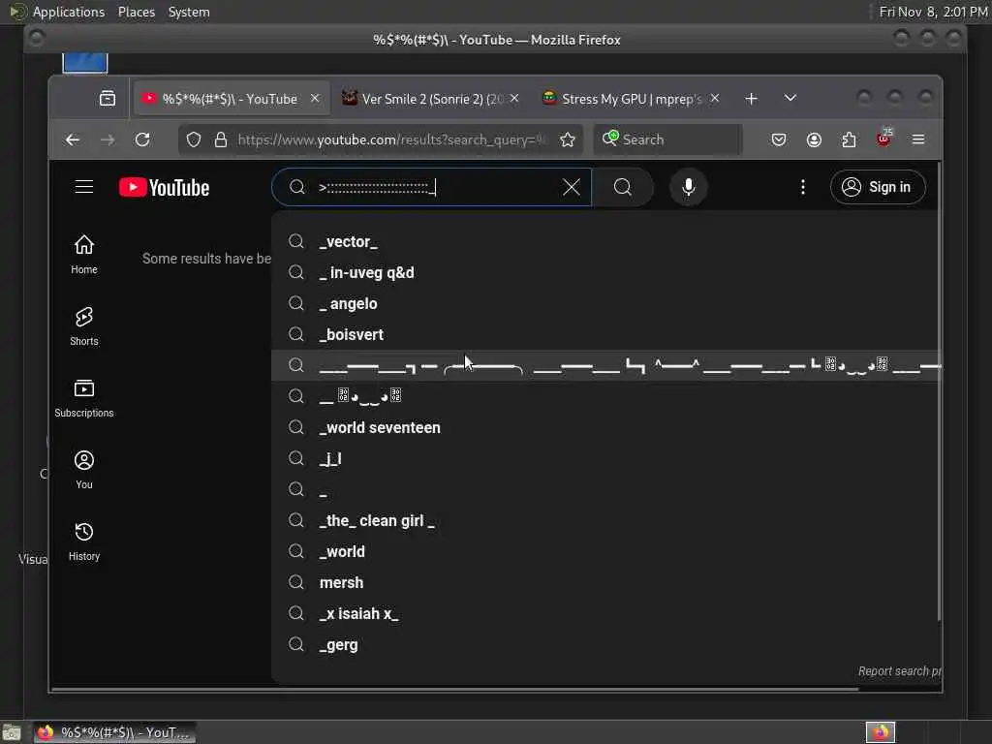Open the Firefox account icon
992x744 pixels.
click(x=814, y=139)
